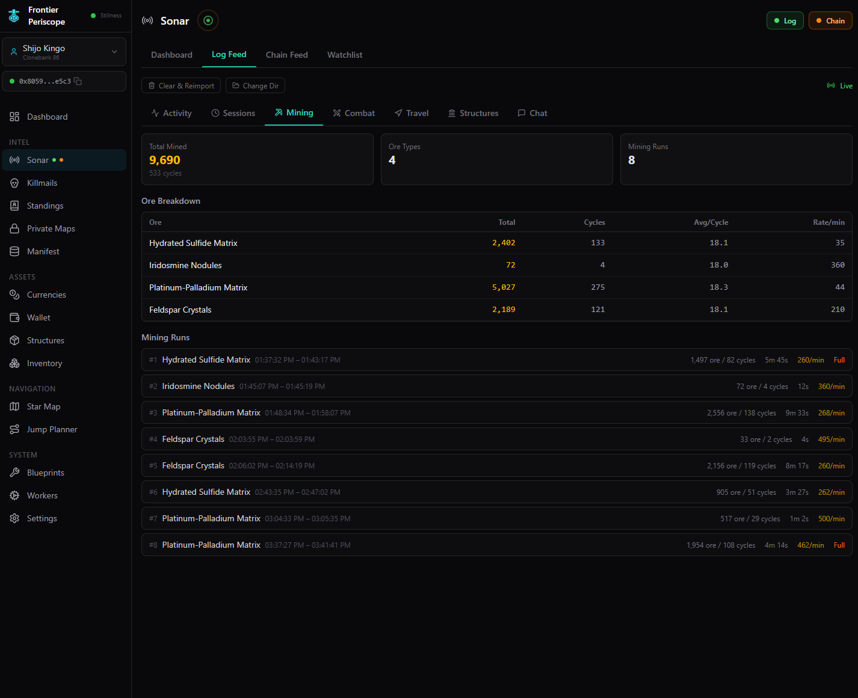The width and height of the screenshot is (858, 698).
Task: Open Jump Planner in sidebar
Action: point(64,429)
